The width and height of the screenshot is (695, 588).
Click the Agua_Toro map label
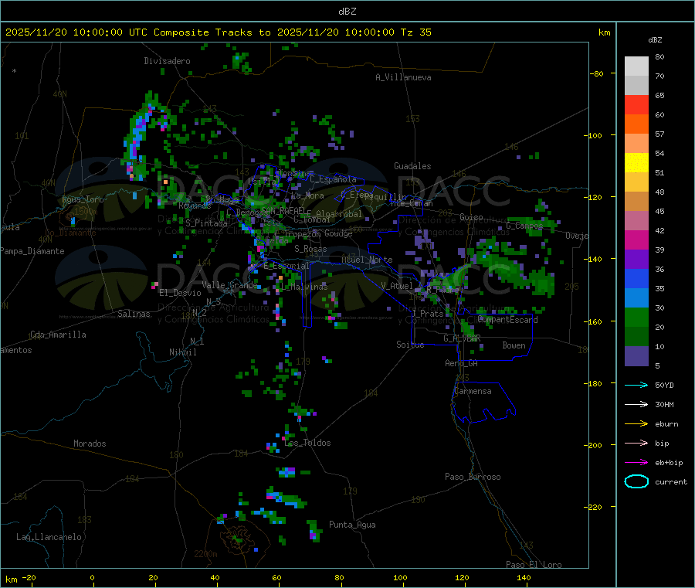click(83, 199)
